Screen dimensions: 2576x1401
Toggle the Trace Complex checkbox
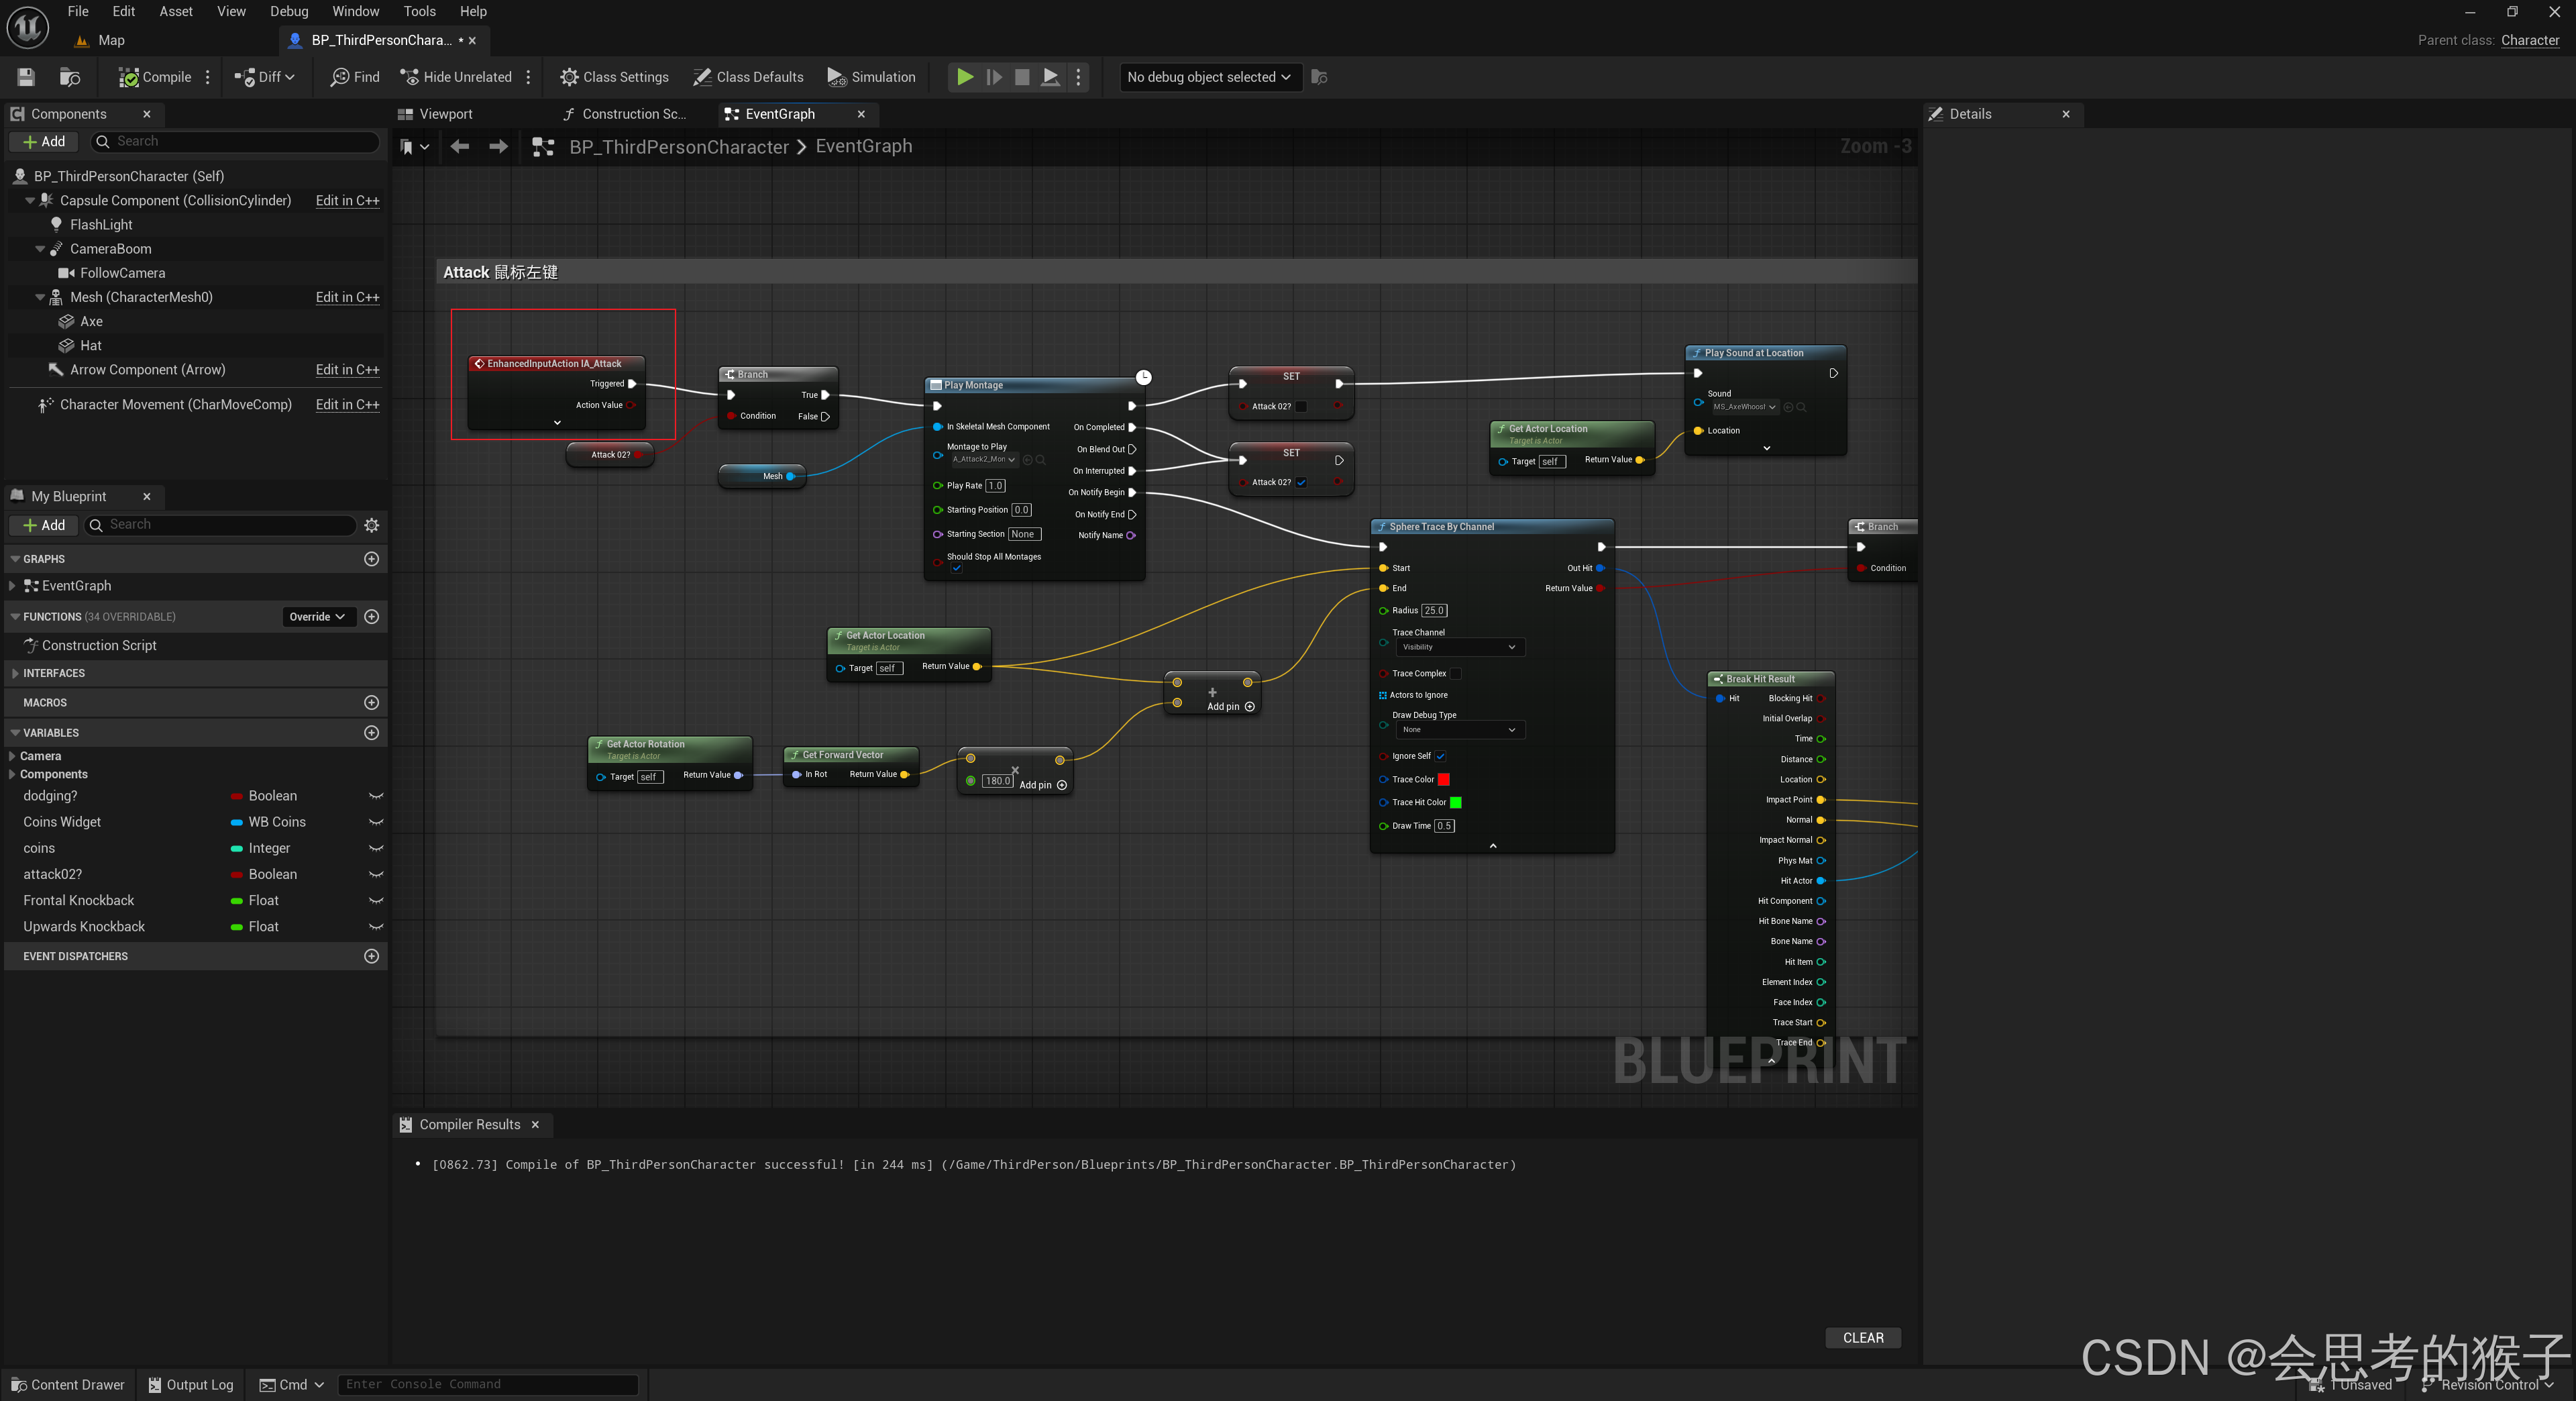1456,674
